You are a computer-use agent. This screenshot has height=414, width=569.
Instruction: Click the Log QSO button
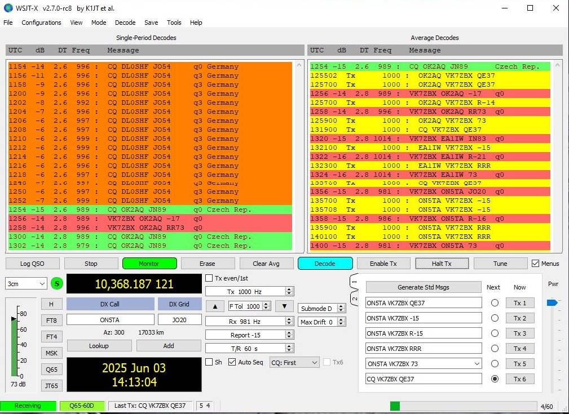coord(32,264)
